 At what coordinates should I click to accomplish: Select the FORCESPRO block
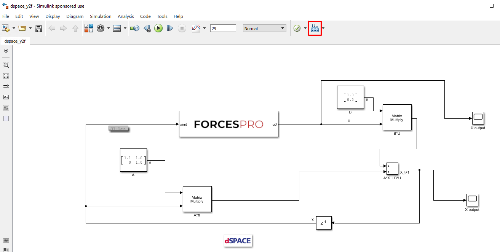[228, 124]
